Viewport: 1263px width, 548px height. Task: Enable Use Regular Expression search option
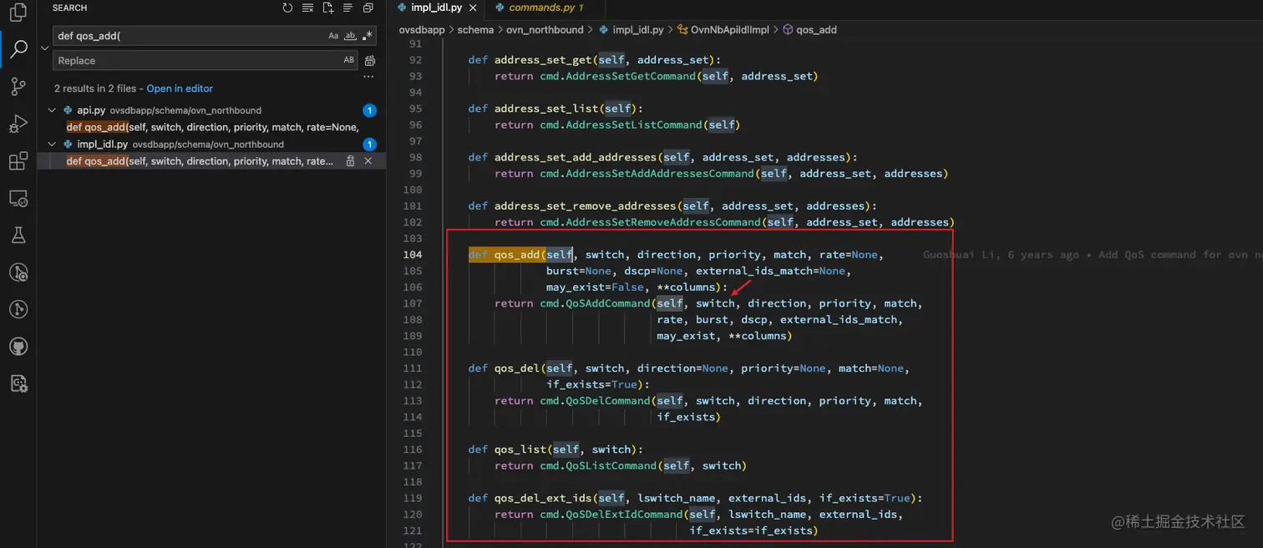click(x=368, y=36)
